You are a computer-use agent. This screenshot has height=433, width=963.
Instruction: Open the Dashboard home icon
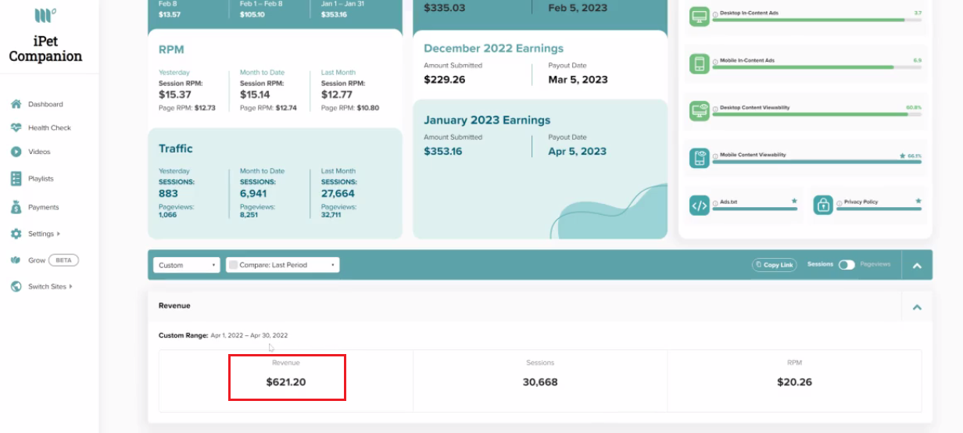pyautogui.click(x=16, y=104)
